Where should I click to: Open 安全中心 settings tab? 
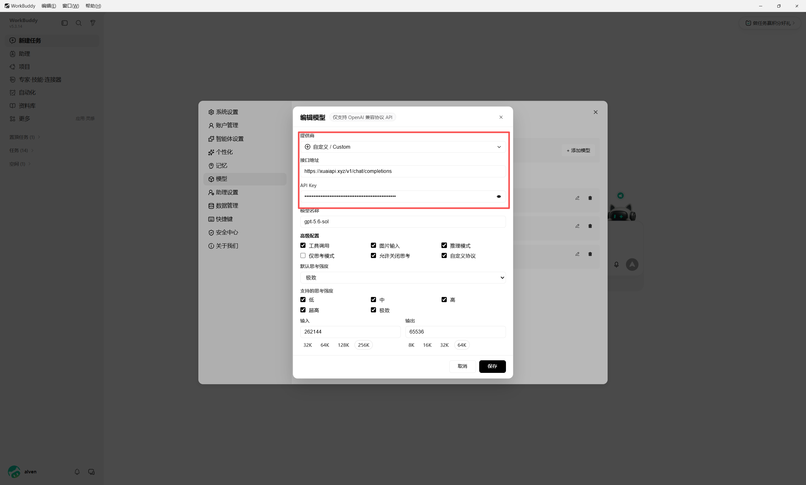pos(245,232)
